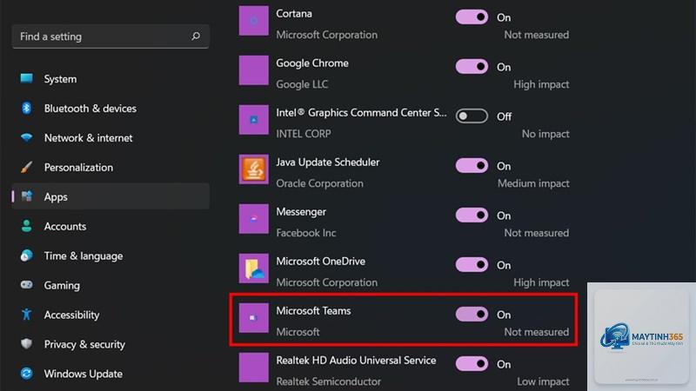
Task: Click the Privacy & security shield icon
Action: tap(27, 343)
